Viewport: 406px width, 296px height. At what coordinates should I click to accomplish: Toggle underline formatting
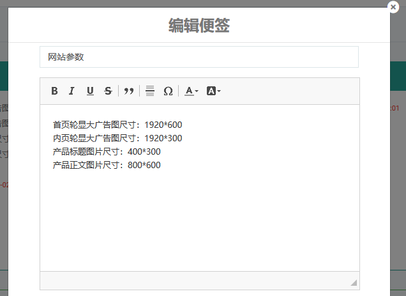[x=90, y=91]
